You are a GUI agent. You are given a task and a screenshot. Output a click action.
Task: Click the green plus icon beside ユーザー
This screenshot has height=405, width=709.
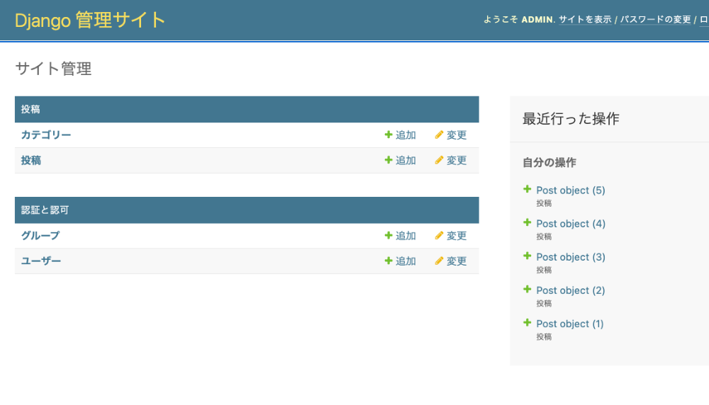(388, 261)
